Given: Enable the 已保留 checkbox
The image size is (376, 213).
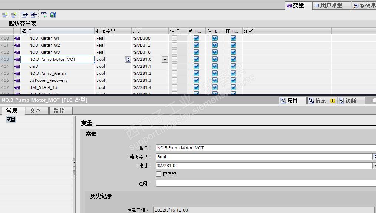Looking at the screenshot, I should (158, 174).
